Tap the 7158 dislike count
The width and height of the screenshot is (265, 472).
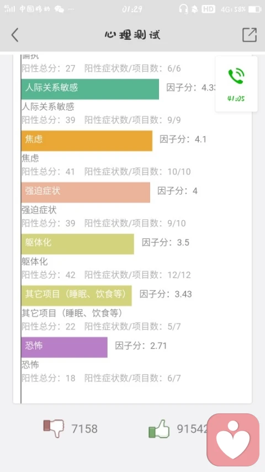(x=84, y=429)
